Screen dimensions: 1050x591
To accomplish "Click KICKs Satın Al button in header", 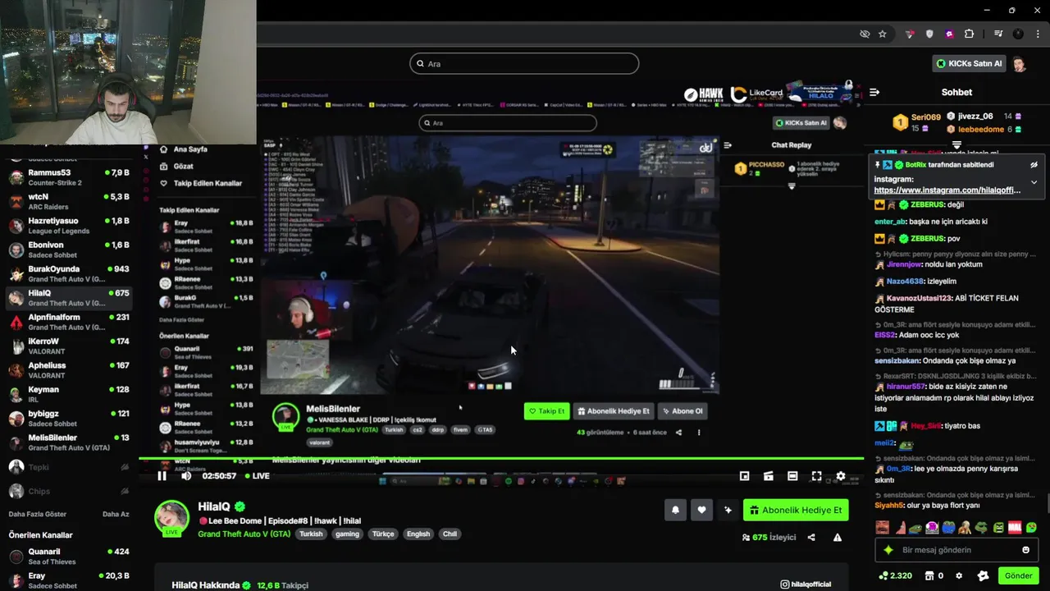I will [970, 63].
